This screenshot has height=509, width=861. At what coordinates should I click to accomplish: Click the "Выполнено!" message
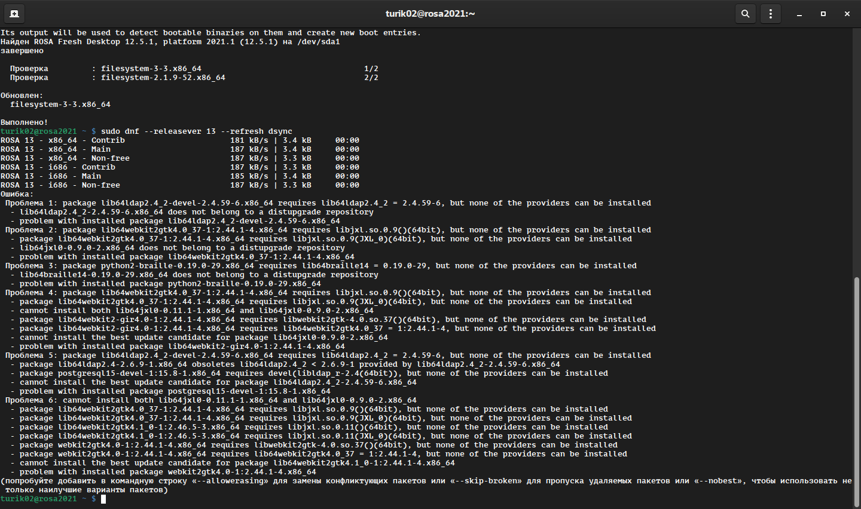point(25,122)
